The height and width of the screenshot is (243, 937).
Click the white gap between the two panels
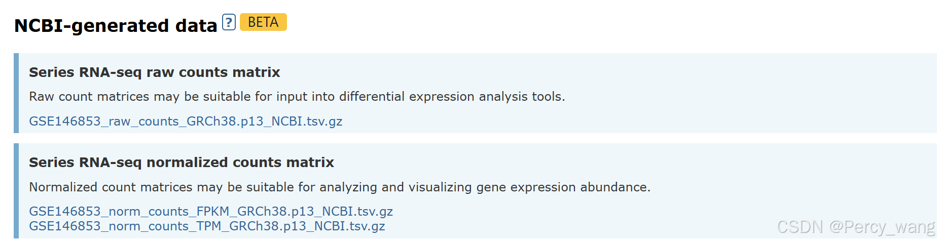click(456, 138)
